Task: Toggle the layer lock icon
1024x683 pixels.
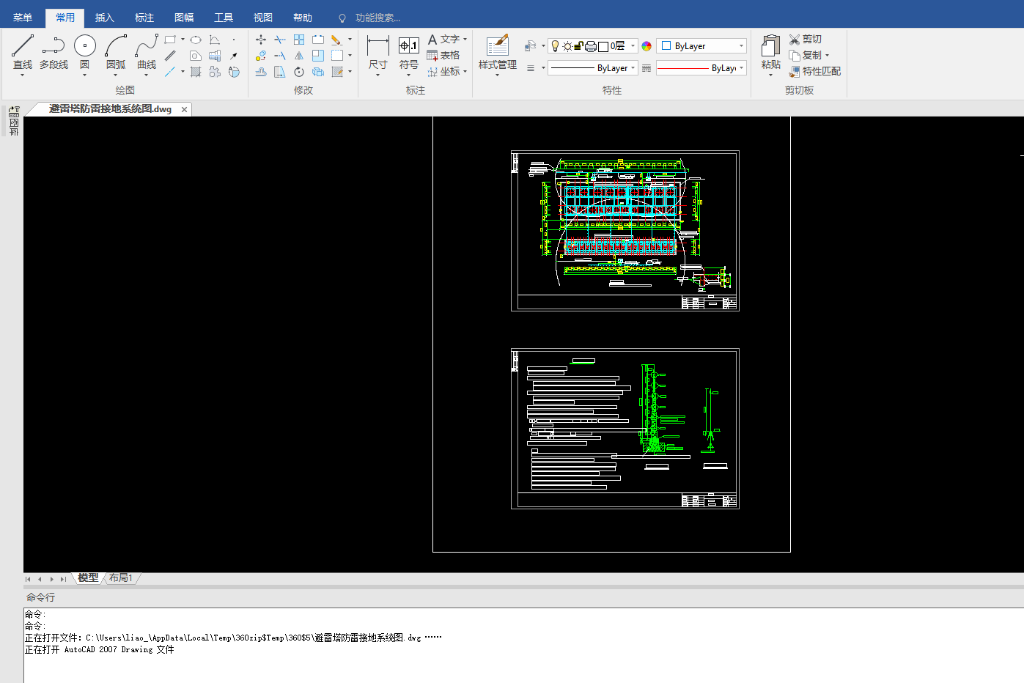Action: click(578, 46)
